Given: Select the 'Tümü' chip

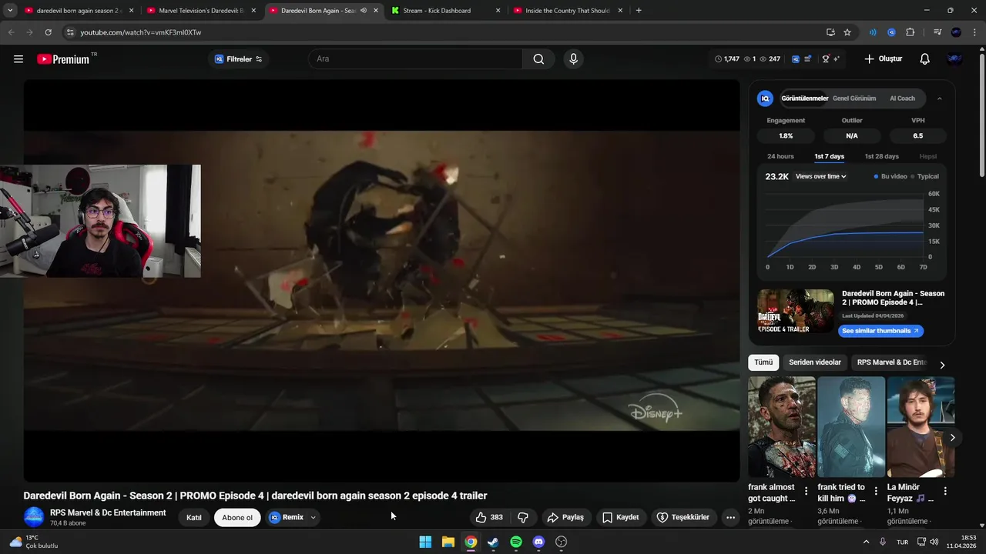Looking at the screenshot, I should point(763,362).
